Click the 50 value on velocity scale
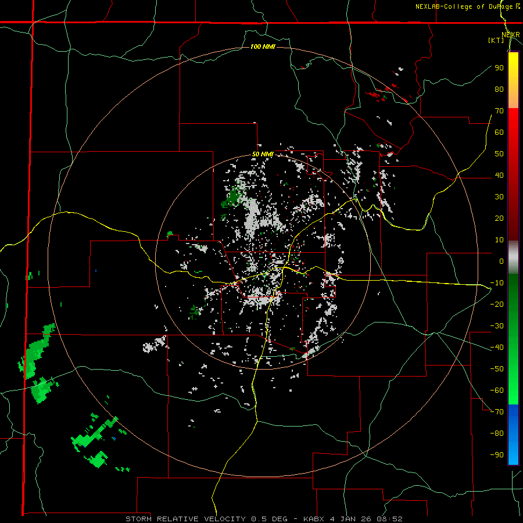This screenshot has height=523, width=523. 499,154
